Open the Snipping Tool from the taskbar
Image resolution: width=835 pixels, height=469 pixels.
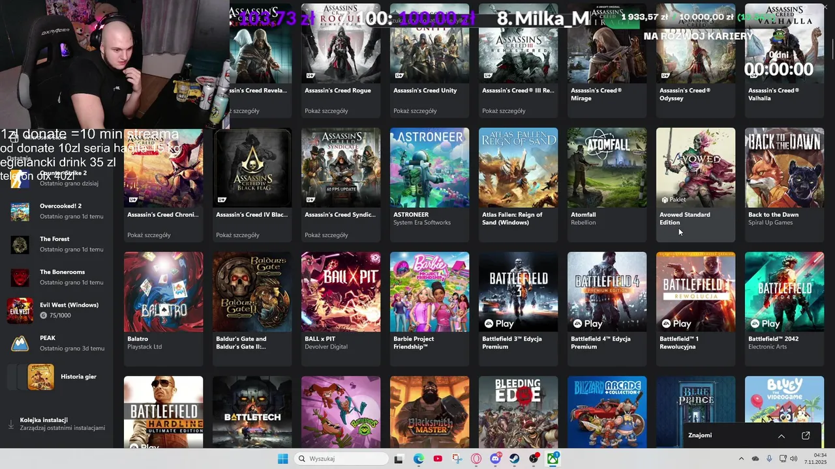(457, 459)
